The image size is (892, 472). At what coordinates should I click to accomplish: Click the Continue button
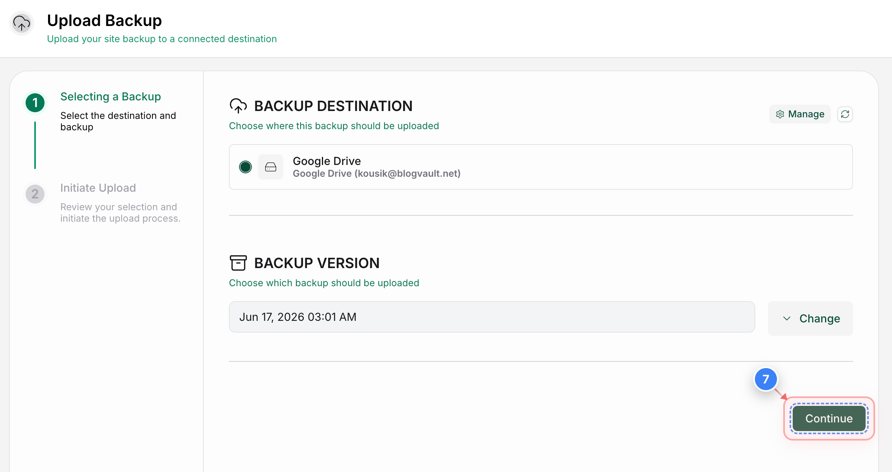click(x=829, y=418)
